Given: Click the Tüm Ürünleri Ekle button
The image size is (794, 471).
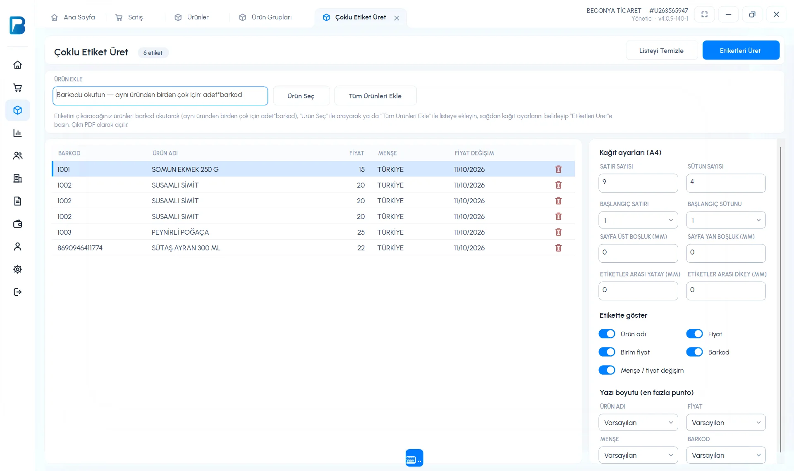Looking at the screenshot, I should pyautogui.click(x=375, y=96).
